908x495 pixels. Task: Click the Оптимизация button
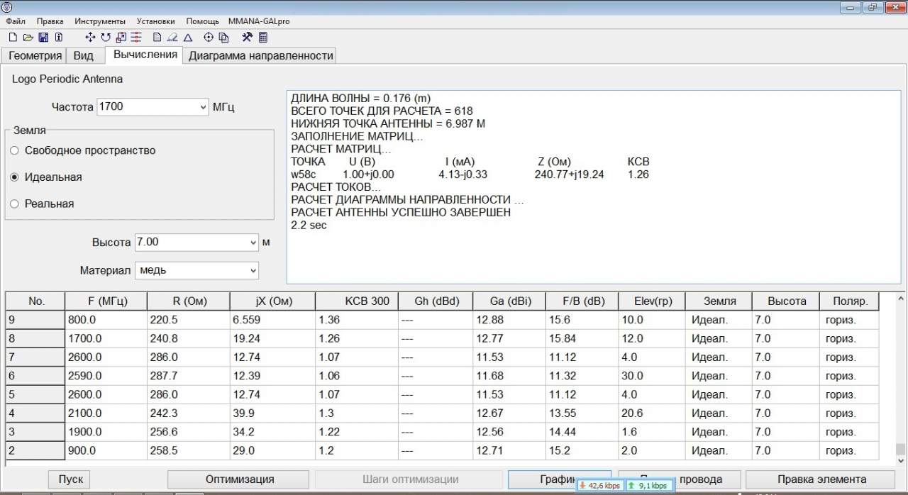pos(239,479)
